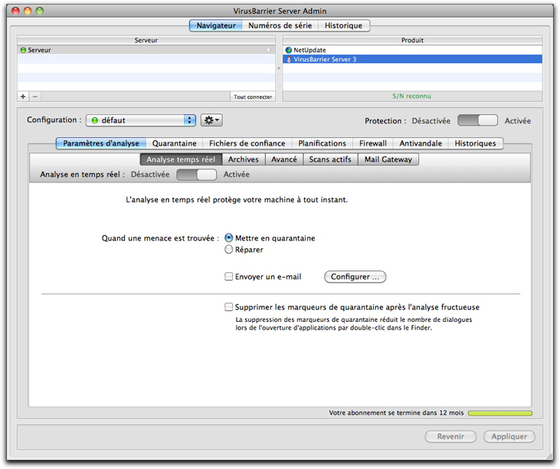The height and width of the screenshot is (469, 560).
Task: Click the Activée label next to Protection
Action: tap(518, 121)
